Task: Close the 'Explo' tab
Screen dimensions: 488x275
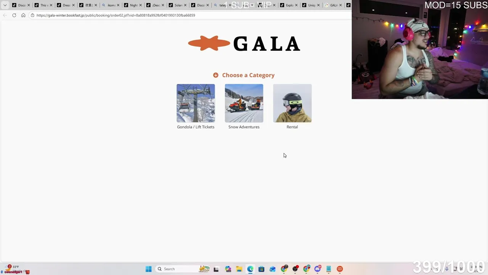Action: (296, 5)
